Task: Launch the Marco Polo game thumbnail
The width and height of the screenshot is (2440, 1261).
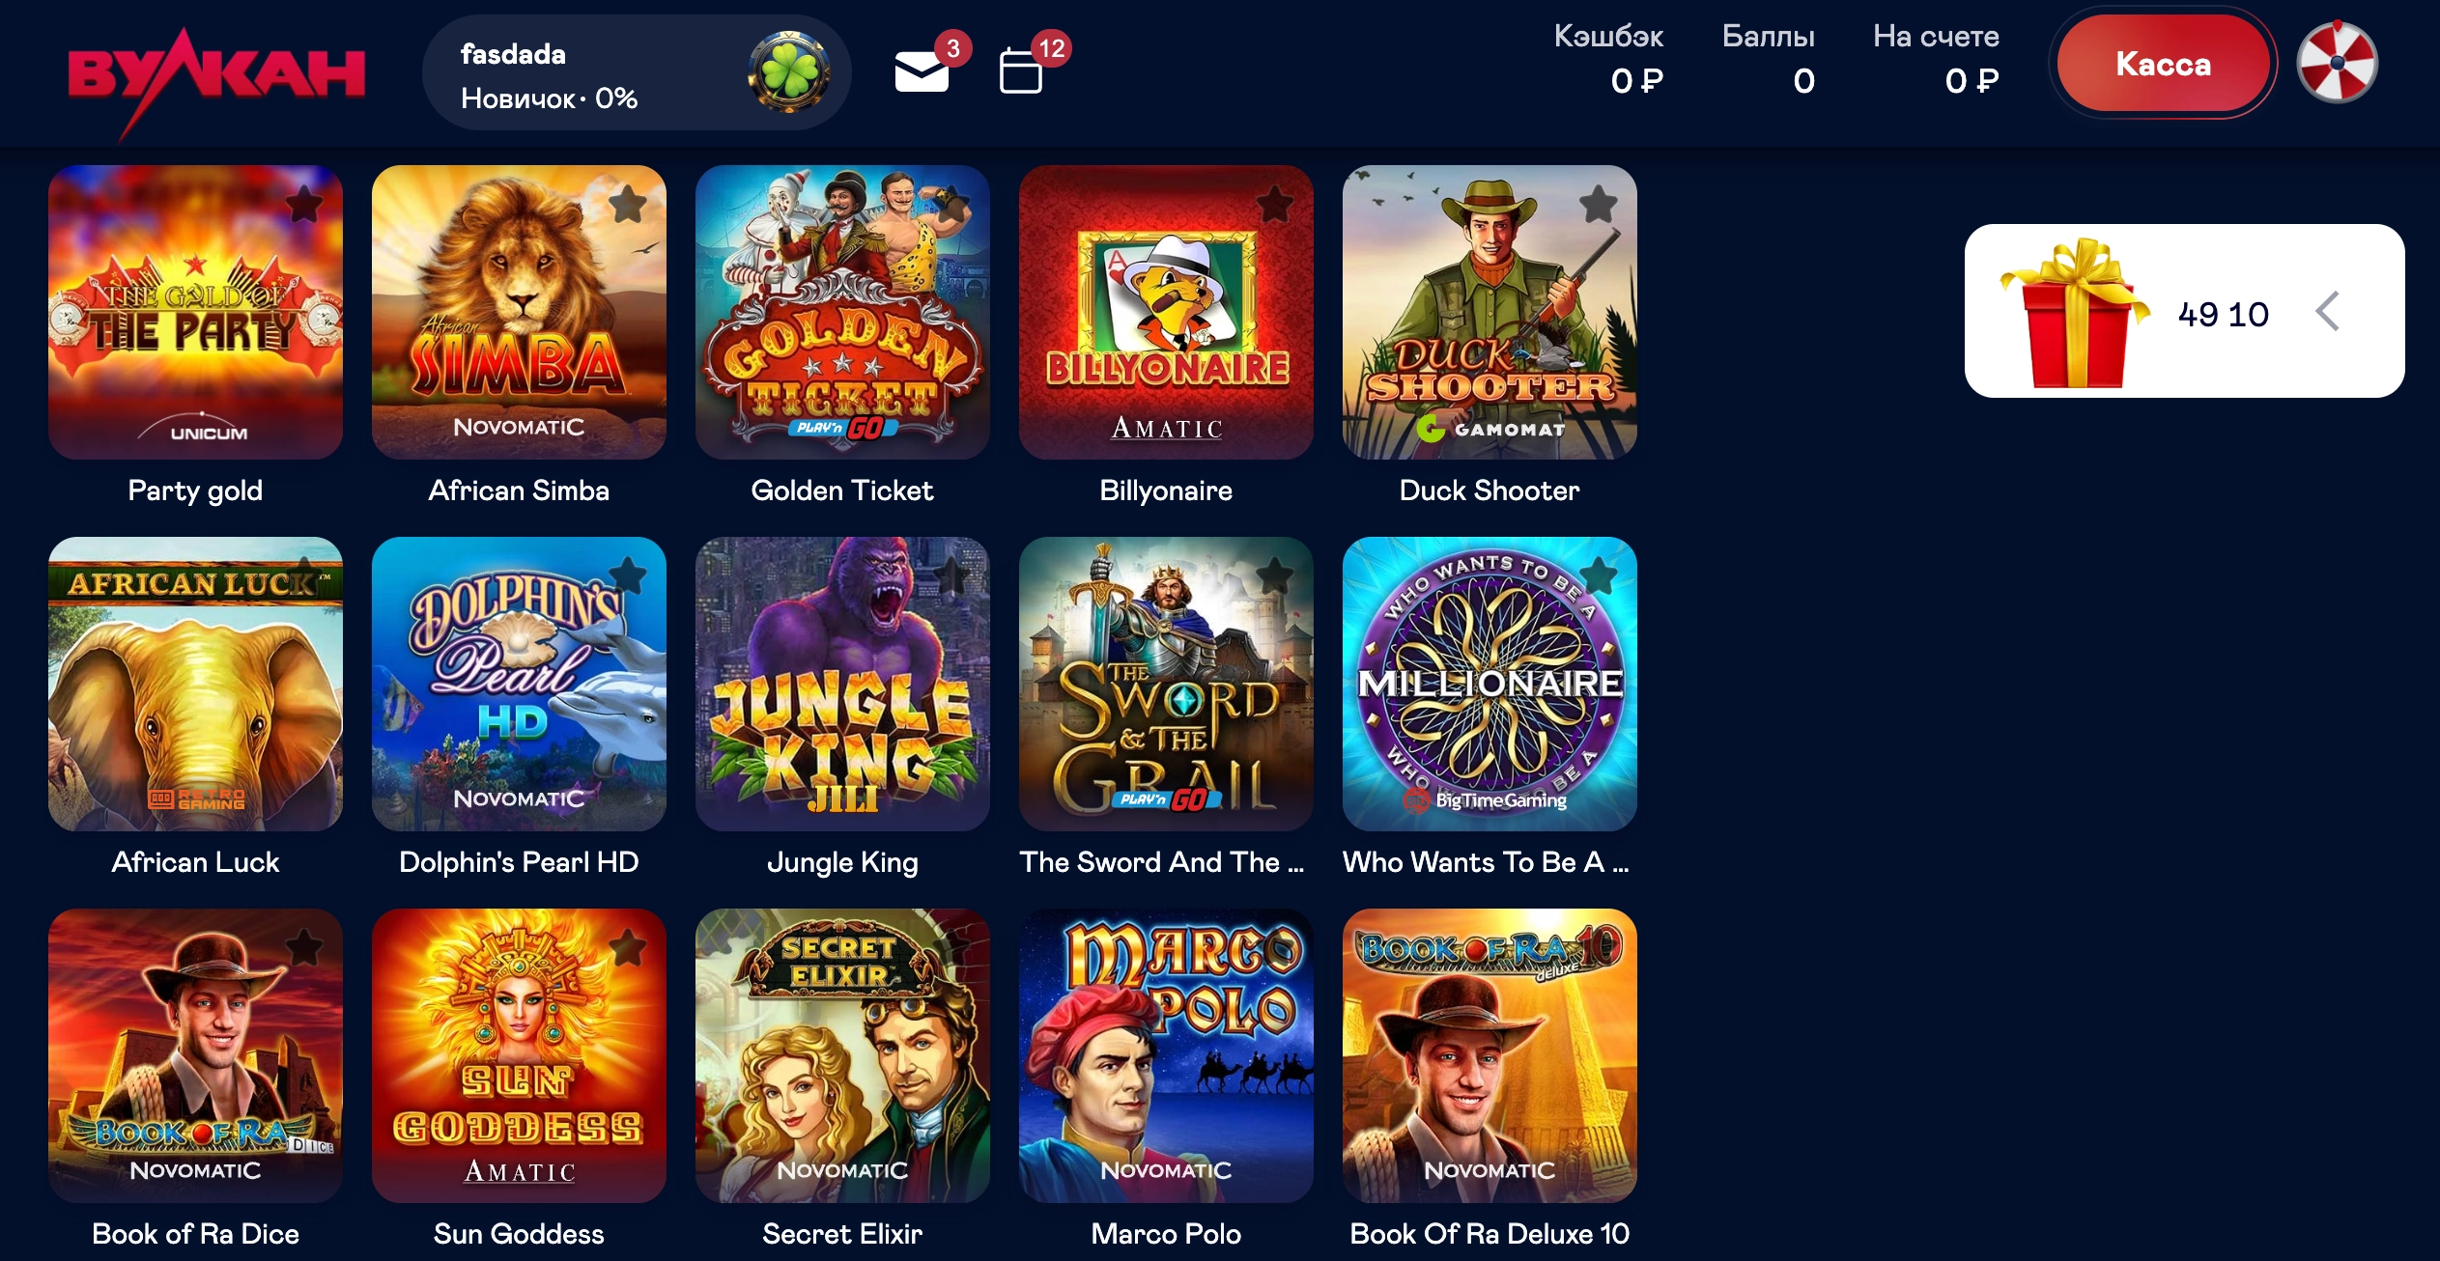Action: [x=1166, y=1055]
